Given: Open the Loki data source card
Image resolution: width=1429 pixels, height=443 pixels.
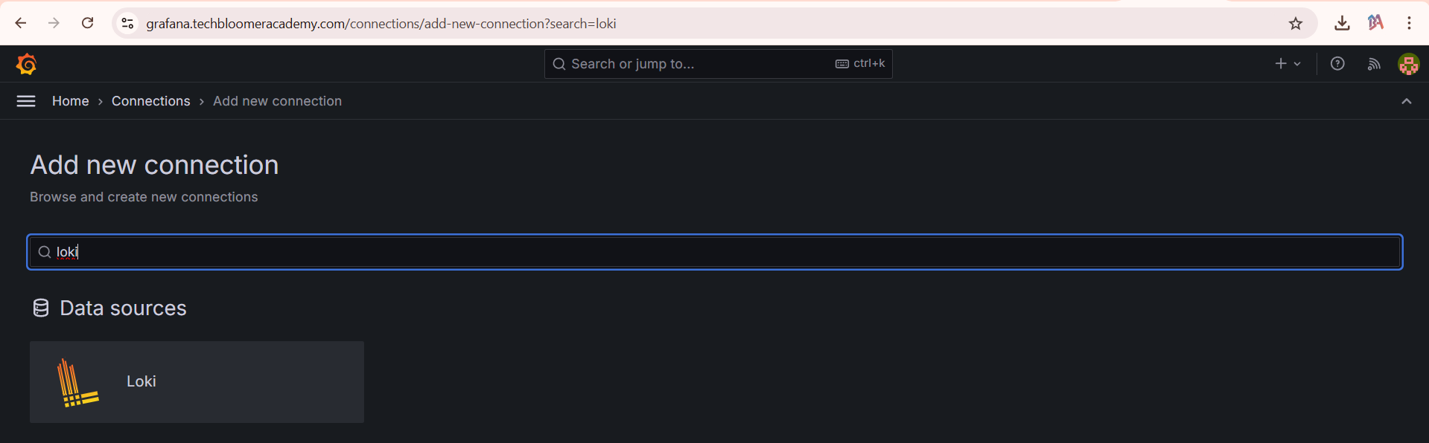Looking at the screenshot, I should click(197, 382).
